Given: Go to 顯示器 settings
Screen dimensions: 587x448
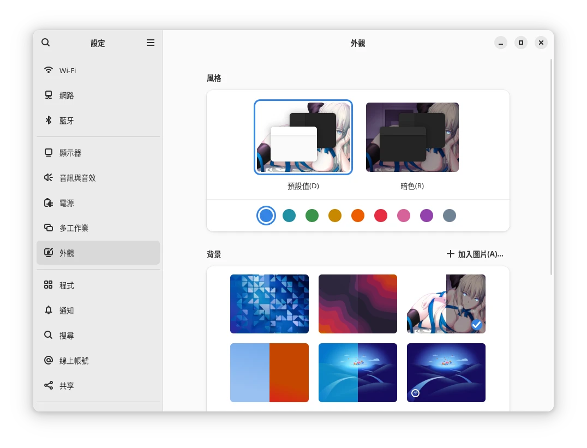Looking at the screenshot, I should pyautogui.click(x=98, y=153).
